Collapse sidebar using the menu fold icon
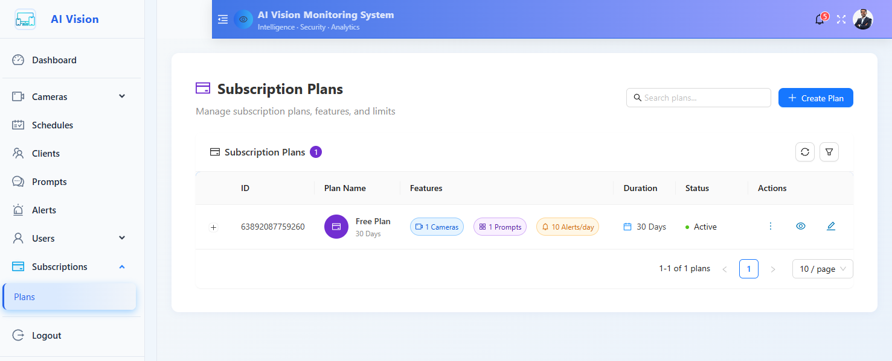The height and width of the screenshot is (361, 892). tap(223, 19)
